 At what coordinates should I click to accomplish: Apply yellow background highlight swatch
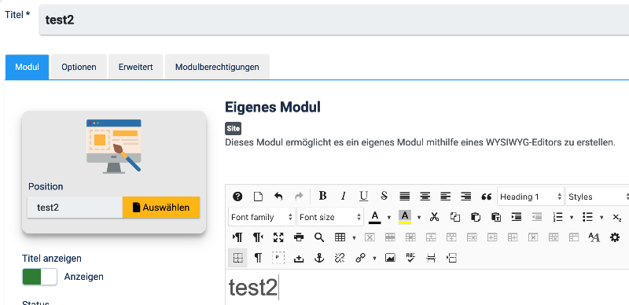tap(405, 217)
